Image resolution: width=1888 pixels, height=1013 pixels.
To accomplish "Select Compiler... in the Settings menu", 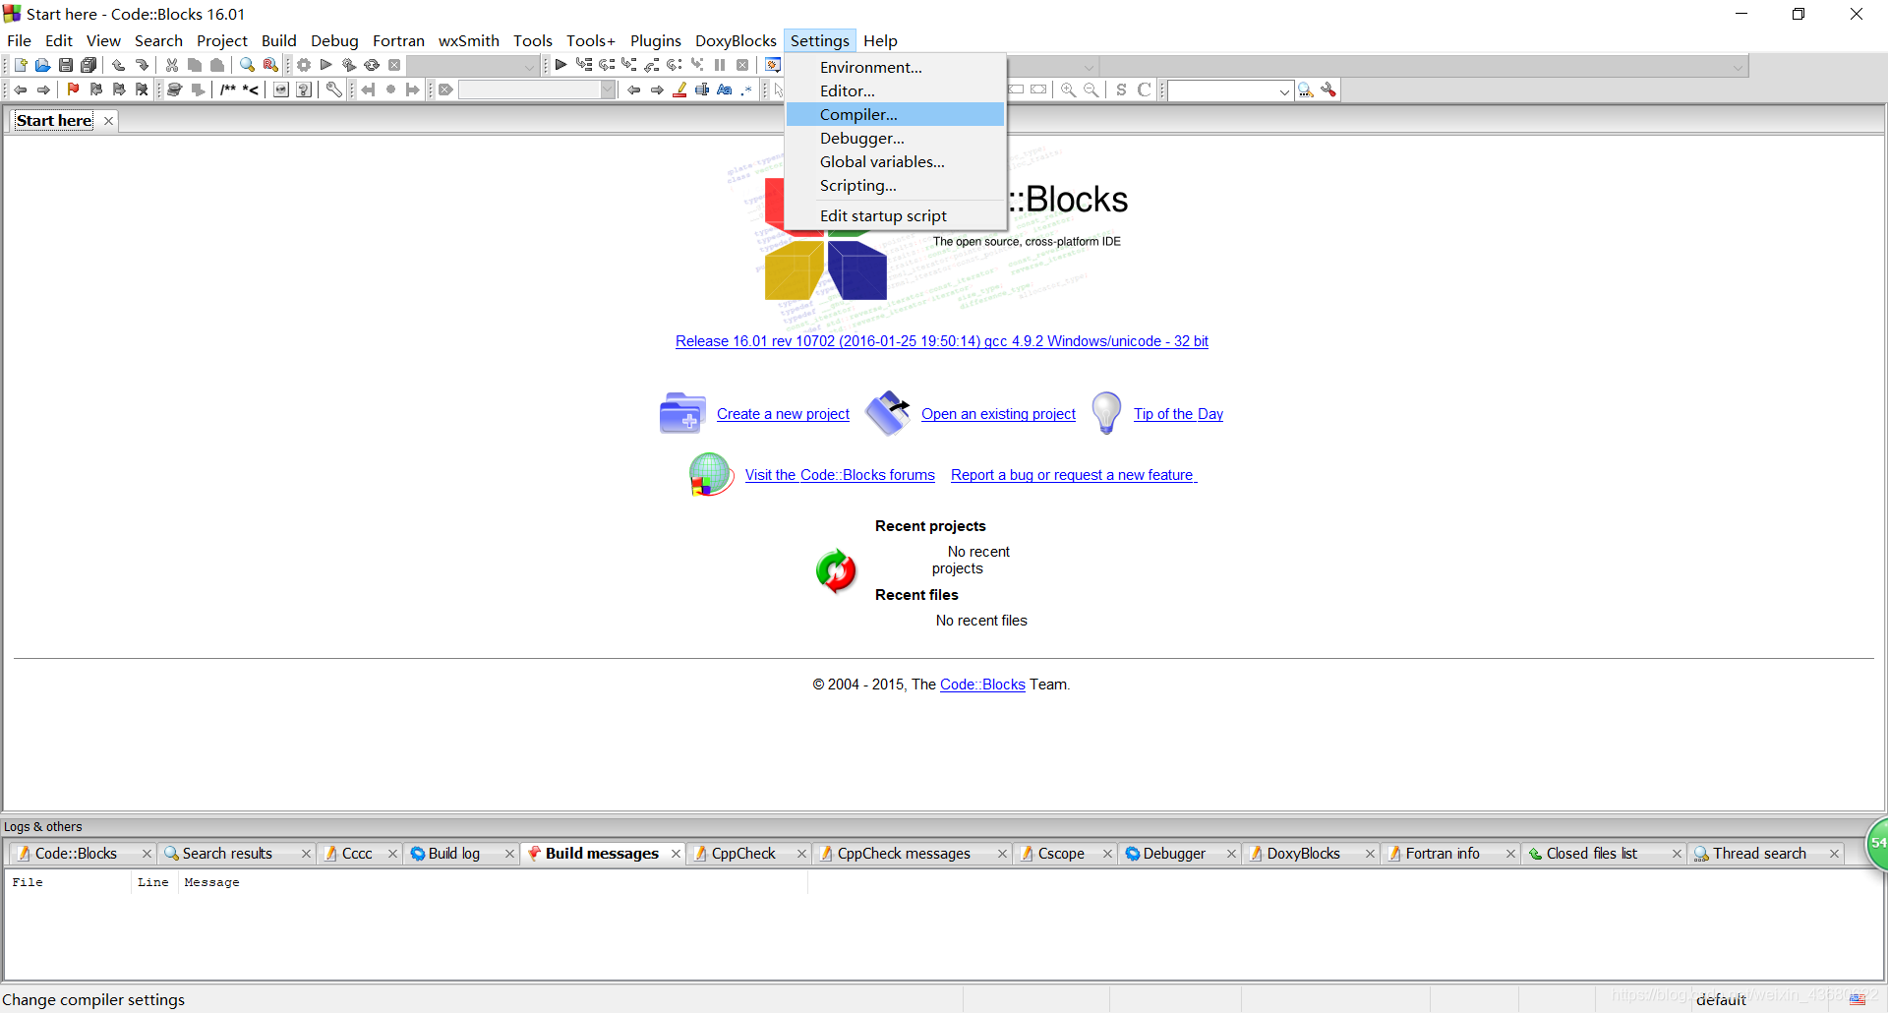I will [896, 114].
